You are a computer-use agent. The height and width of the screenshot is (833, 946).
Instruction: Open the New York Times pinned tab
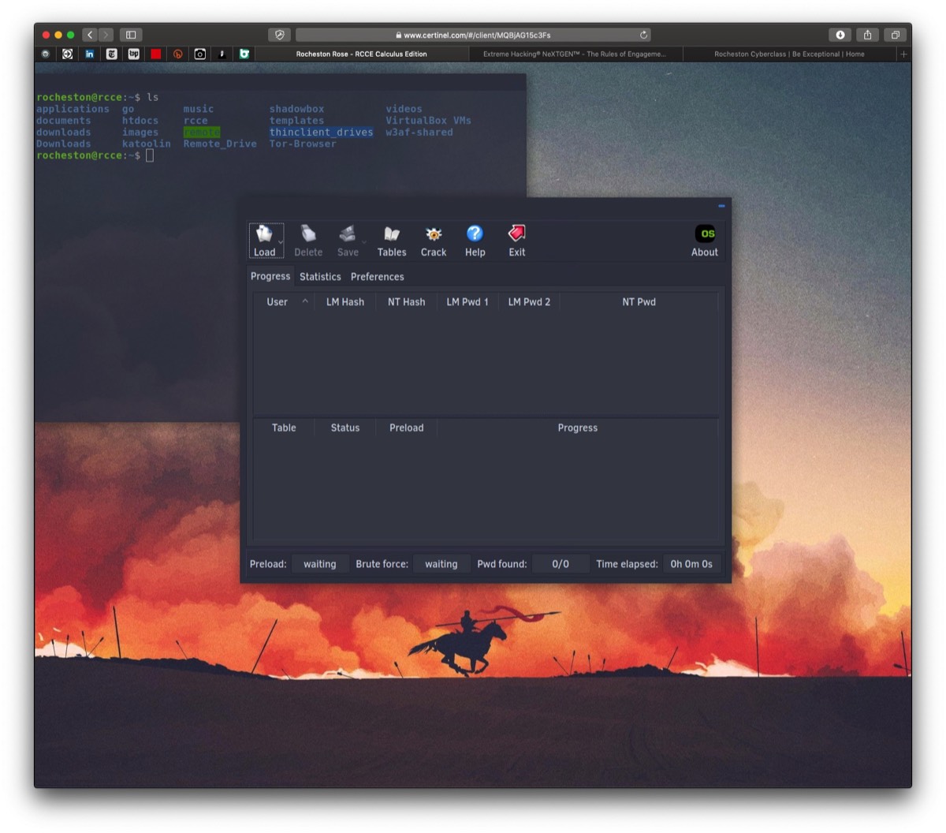[111, 54]
